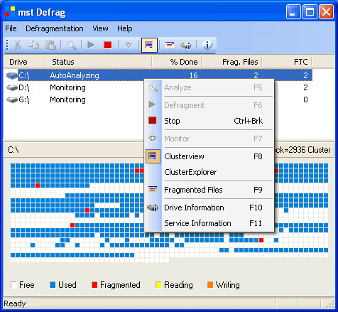Viewport: 338px width, 312px height.
Task: Click the toolbar drag handle dots
Action: click(x=7, y=45)
